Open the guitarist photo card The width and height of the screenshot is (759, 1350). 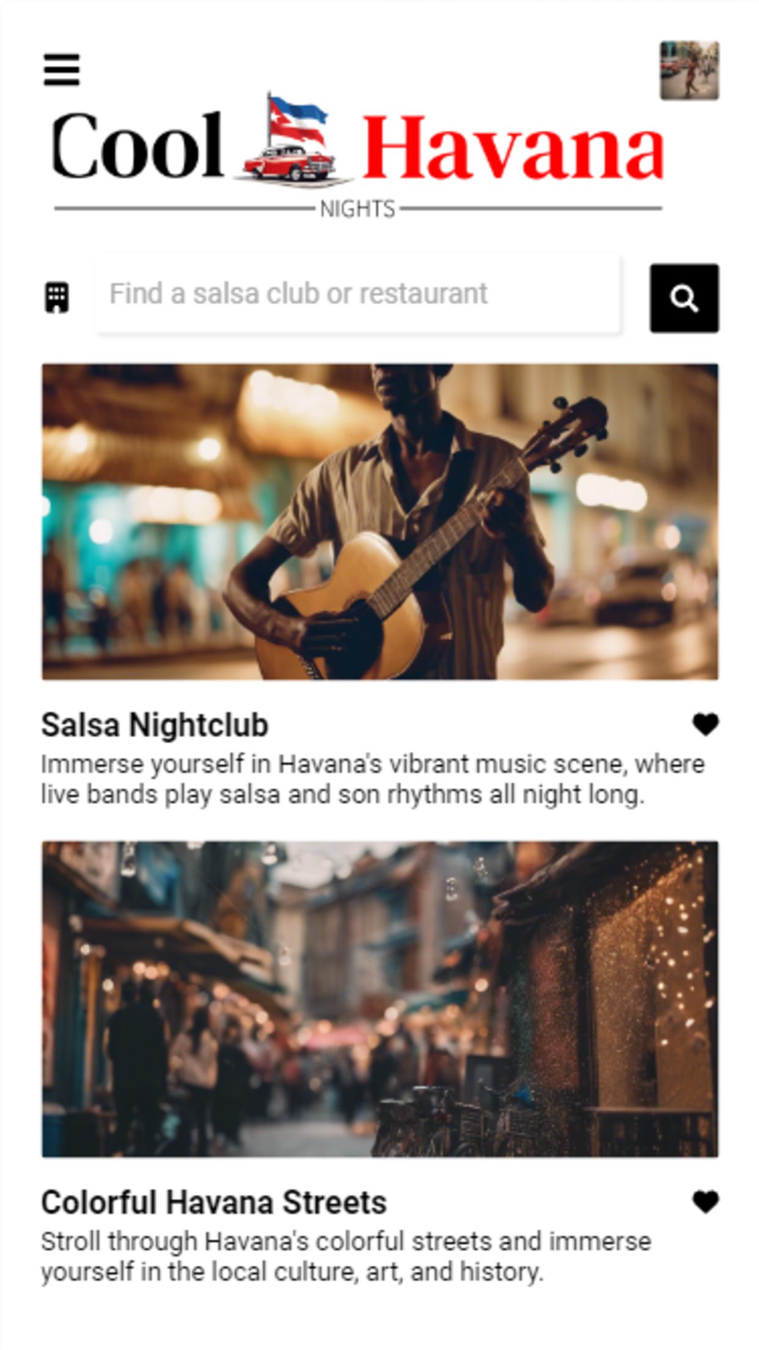click(380, 522)
